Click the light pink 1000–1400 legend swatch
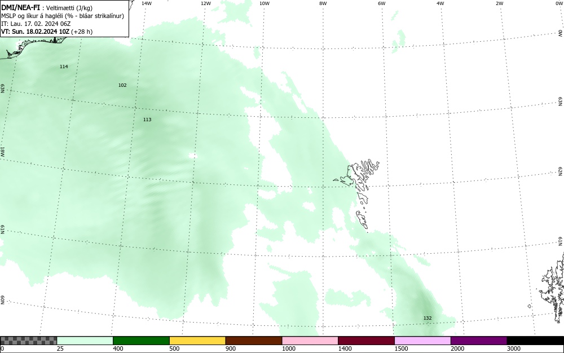This screenshot has height=353, width=564. (x=310, y=341)
